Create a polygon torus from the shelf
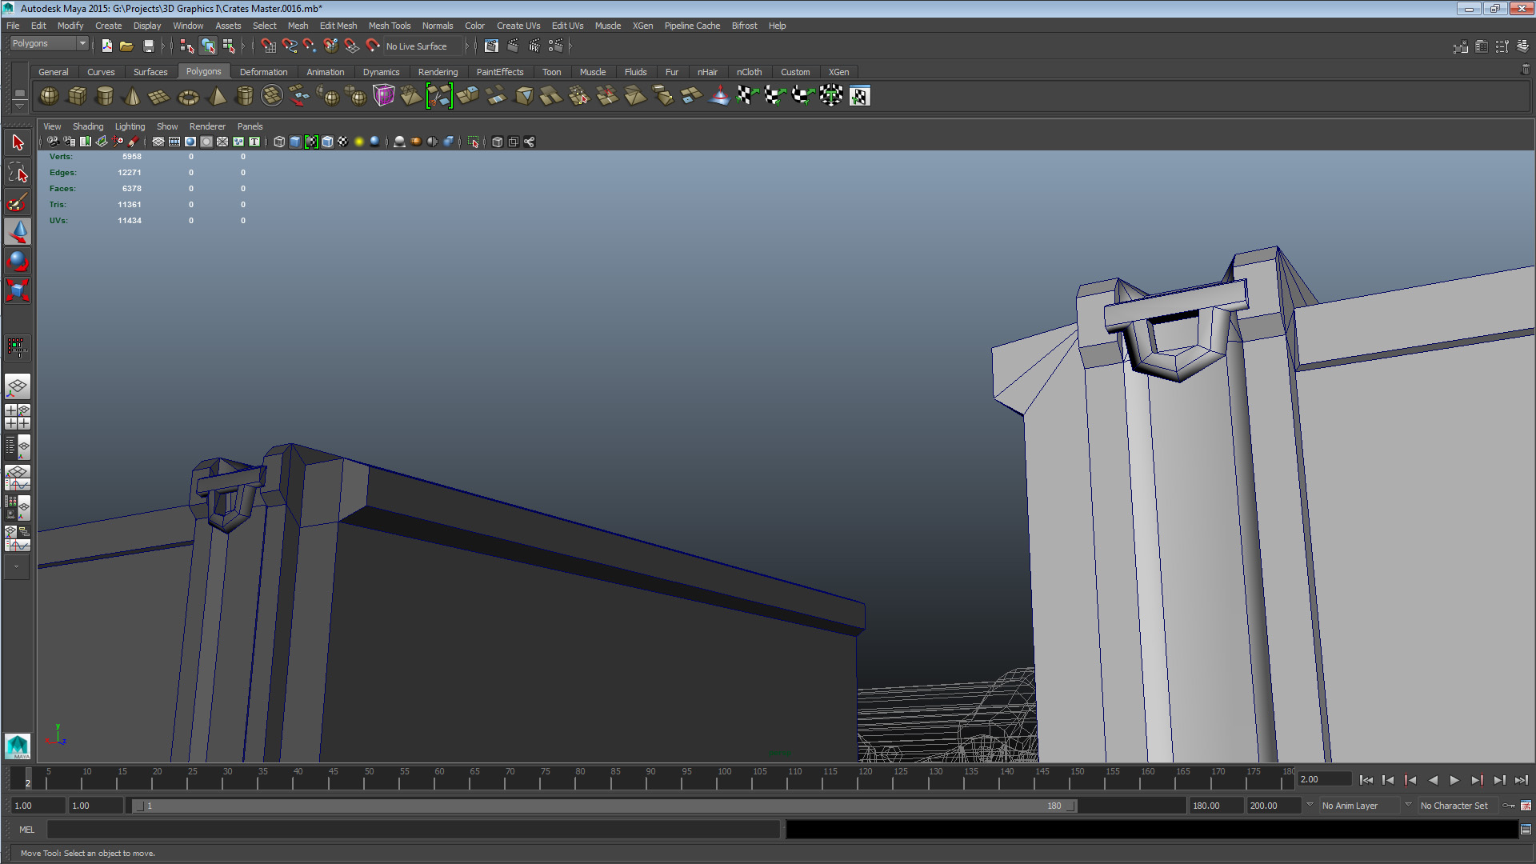 (188, 96)
